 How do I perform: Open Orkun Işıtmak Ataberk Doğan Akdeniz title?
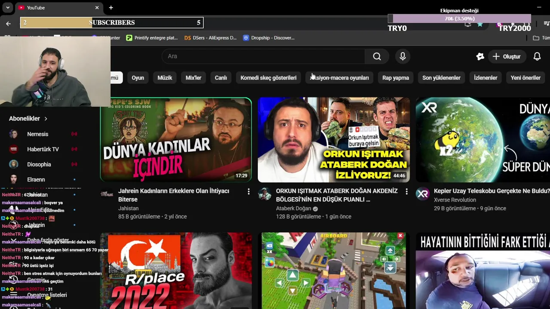point(336,195)
